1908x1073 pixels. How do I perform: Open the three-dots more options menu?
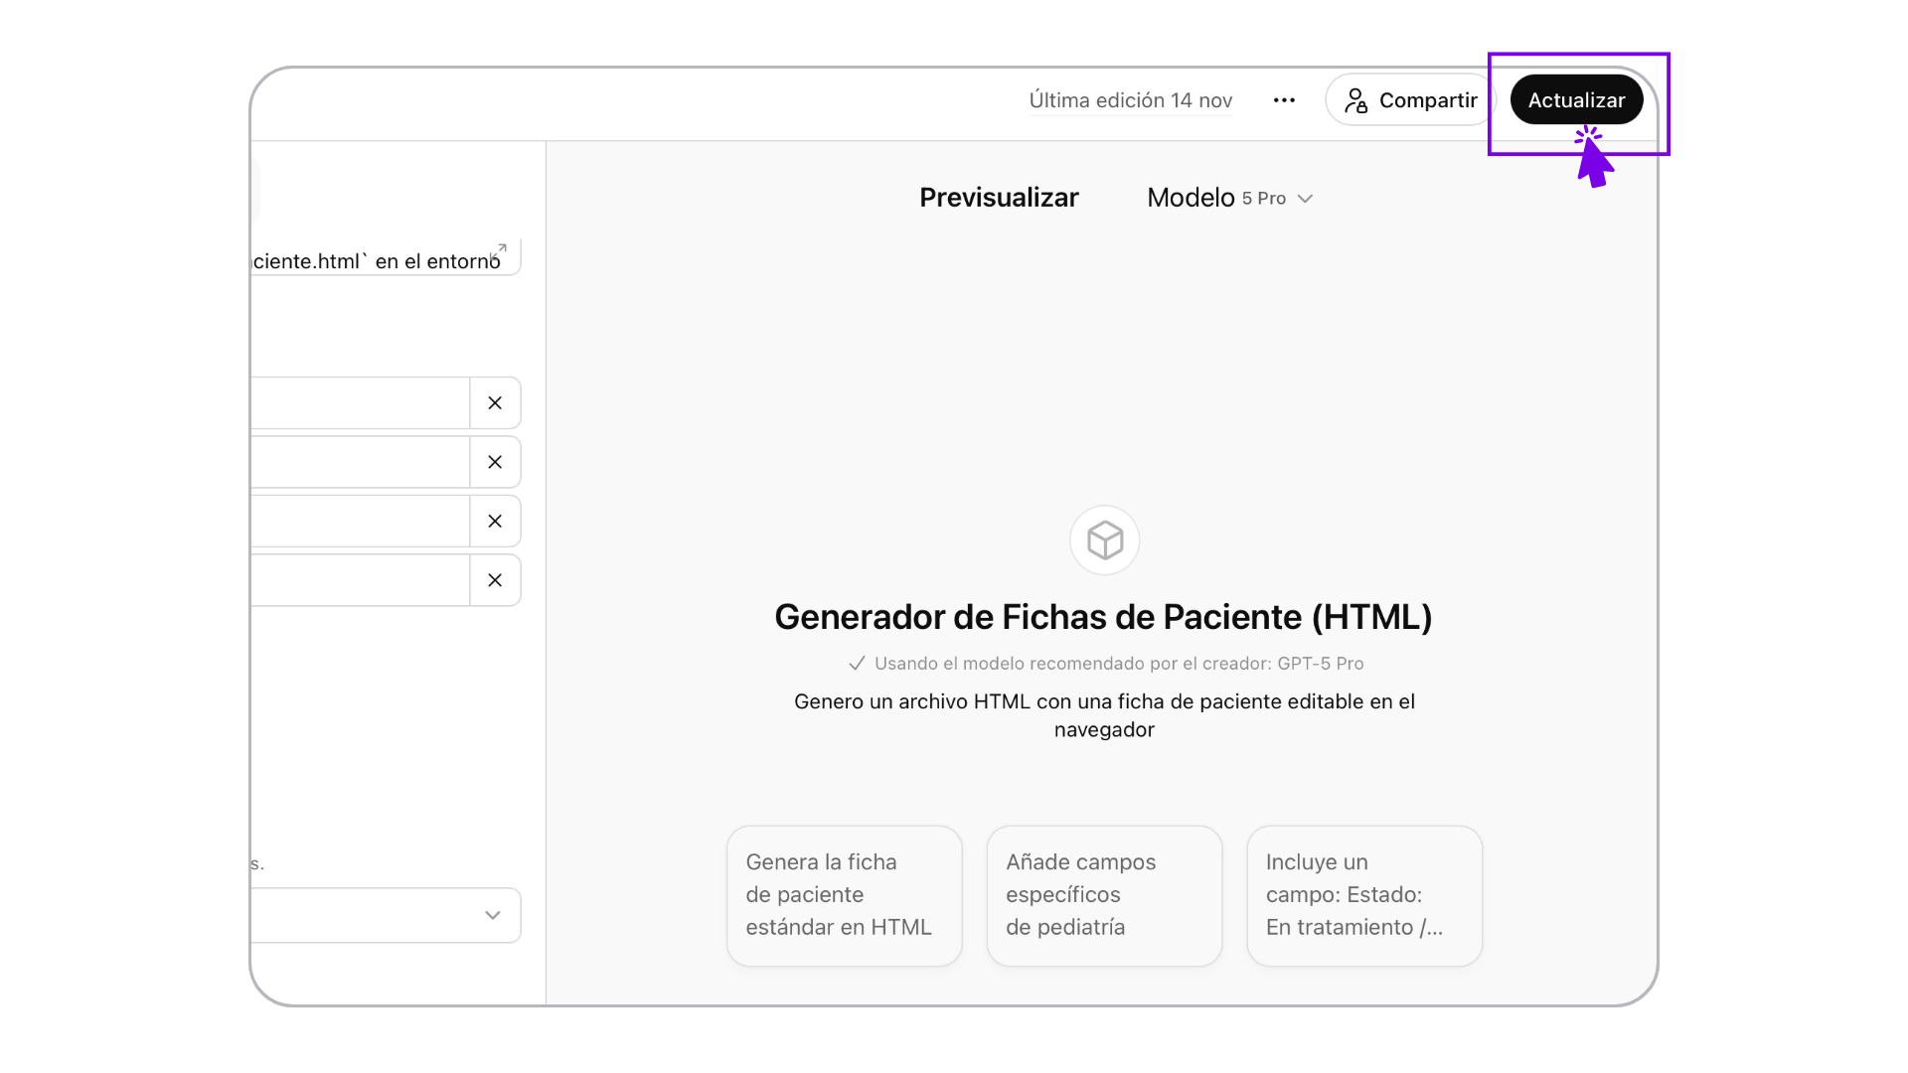pos(1284,100)
